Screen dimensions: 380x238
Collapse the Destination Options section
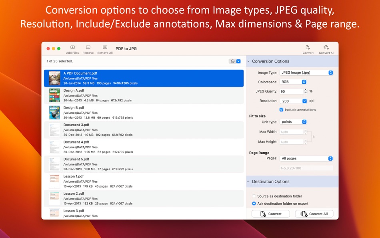click(x=248, y=182)
